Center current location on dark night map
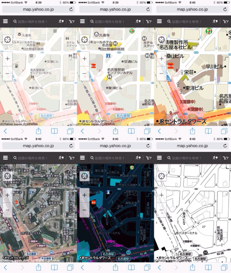Image resolution: width=231 pixels, height=273 pixels. (x=84, y=176)
